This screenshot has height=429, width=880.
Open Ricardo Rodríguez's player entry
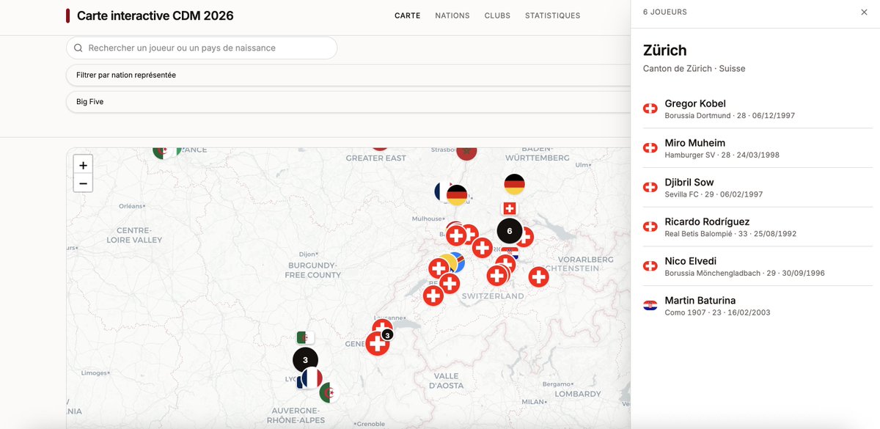tap(758, 227)
